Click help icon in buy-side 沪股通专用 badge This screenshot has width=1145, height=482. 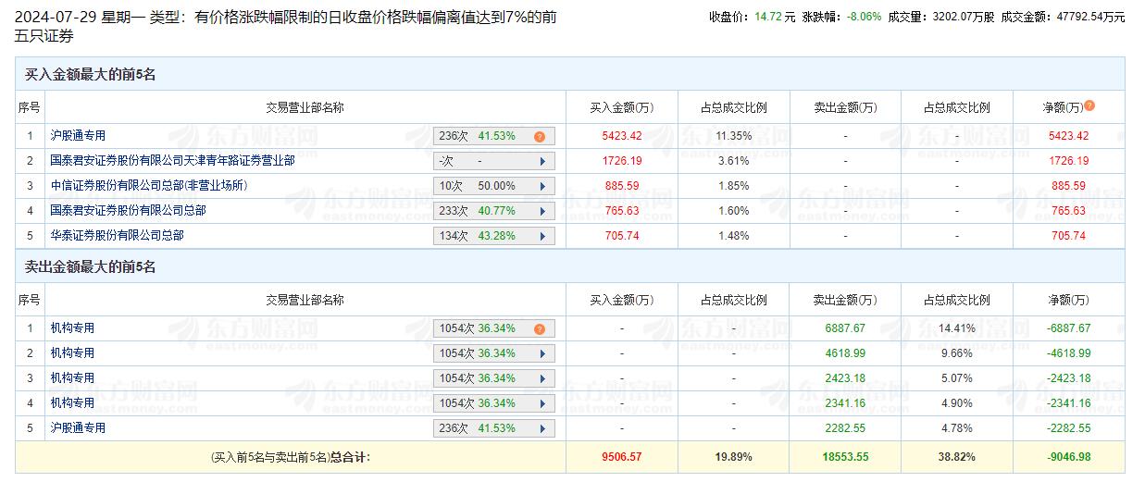coord(540,136)
